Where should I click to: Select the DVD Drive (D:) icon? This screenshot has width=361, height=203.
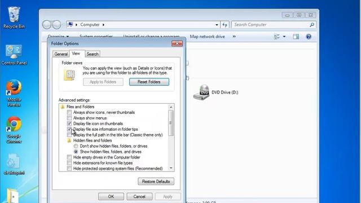(x=201, y=92)
